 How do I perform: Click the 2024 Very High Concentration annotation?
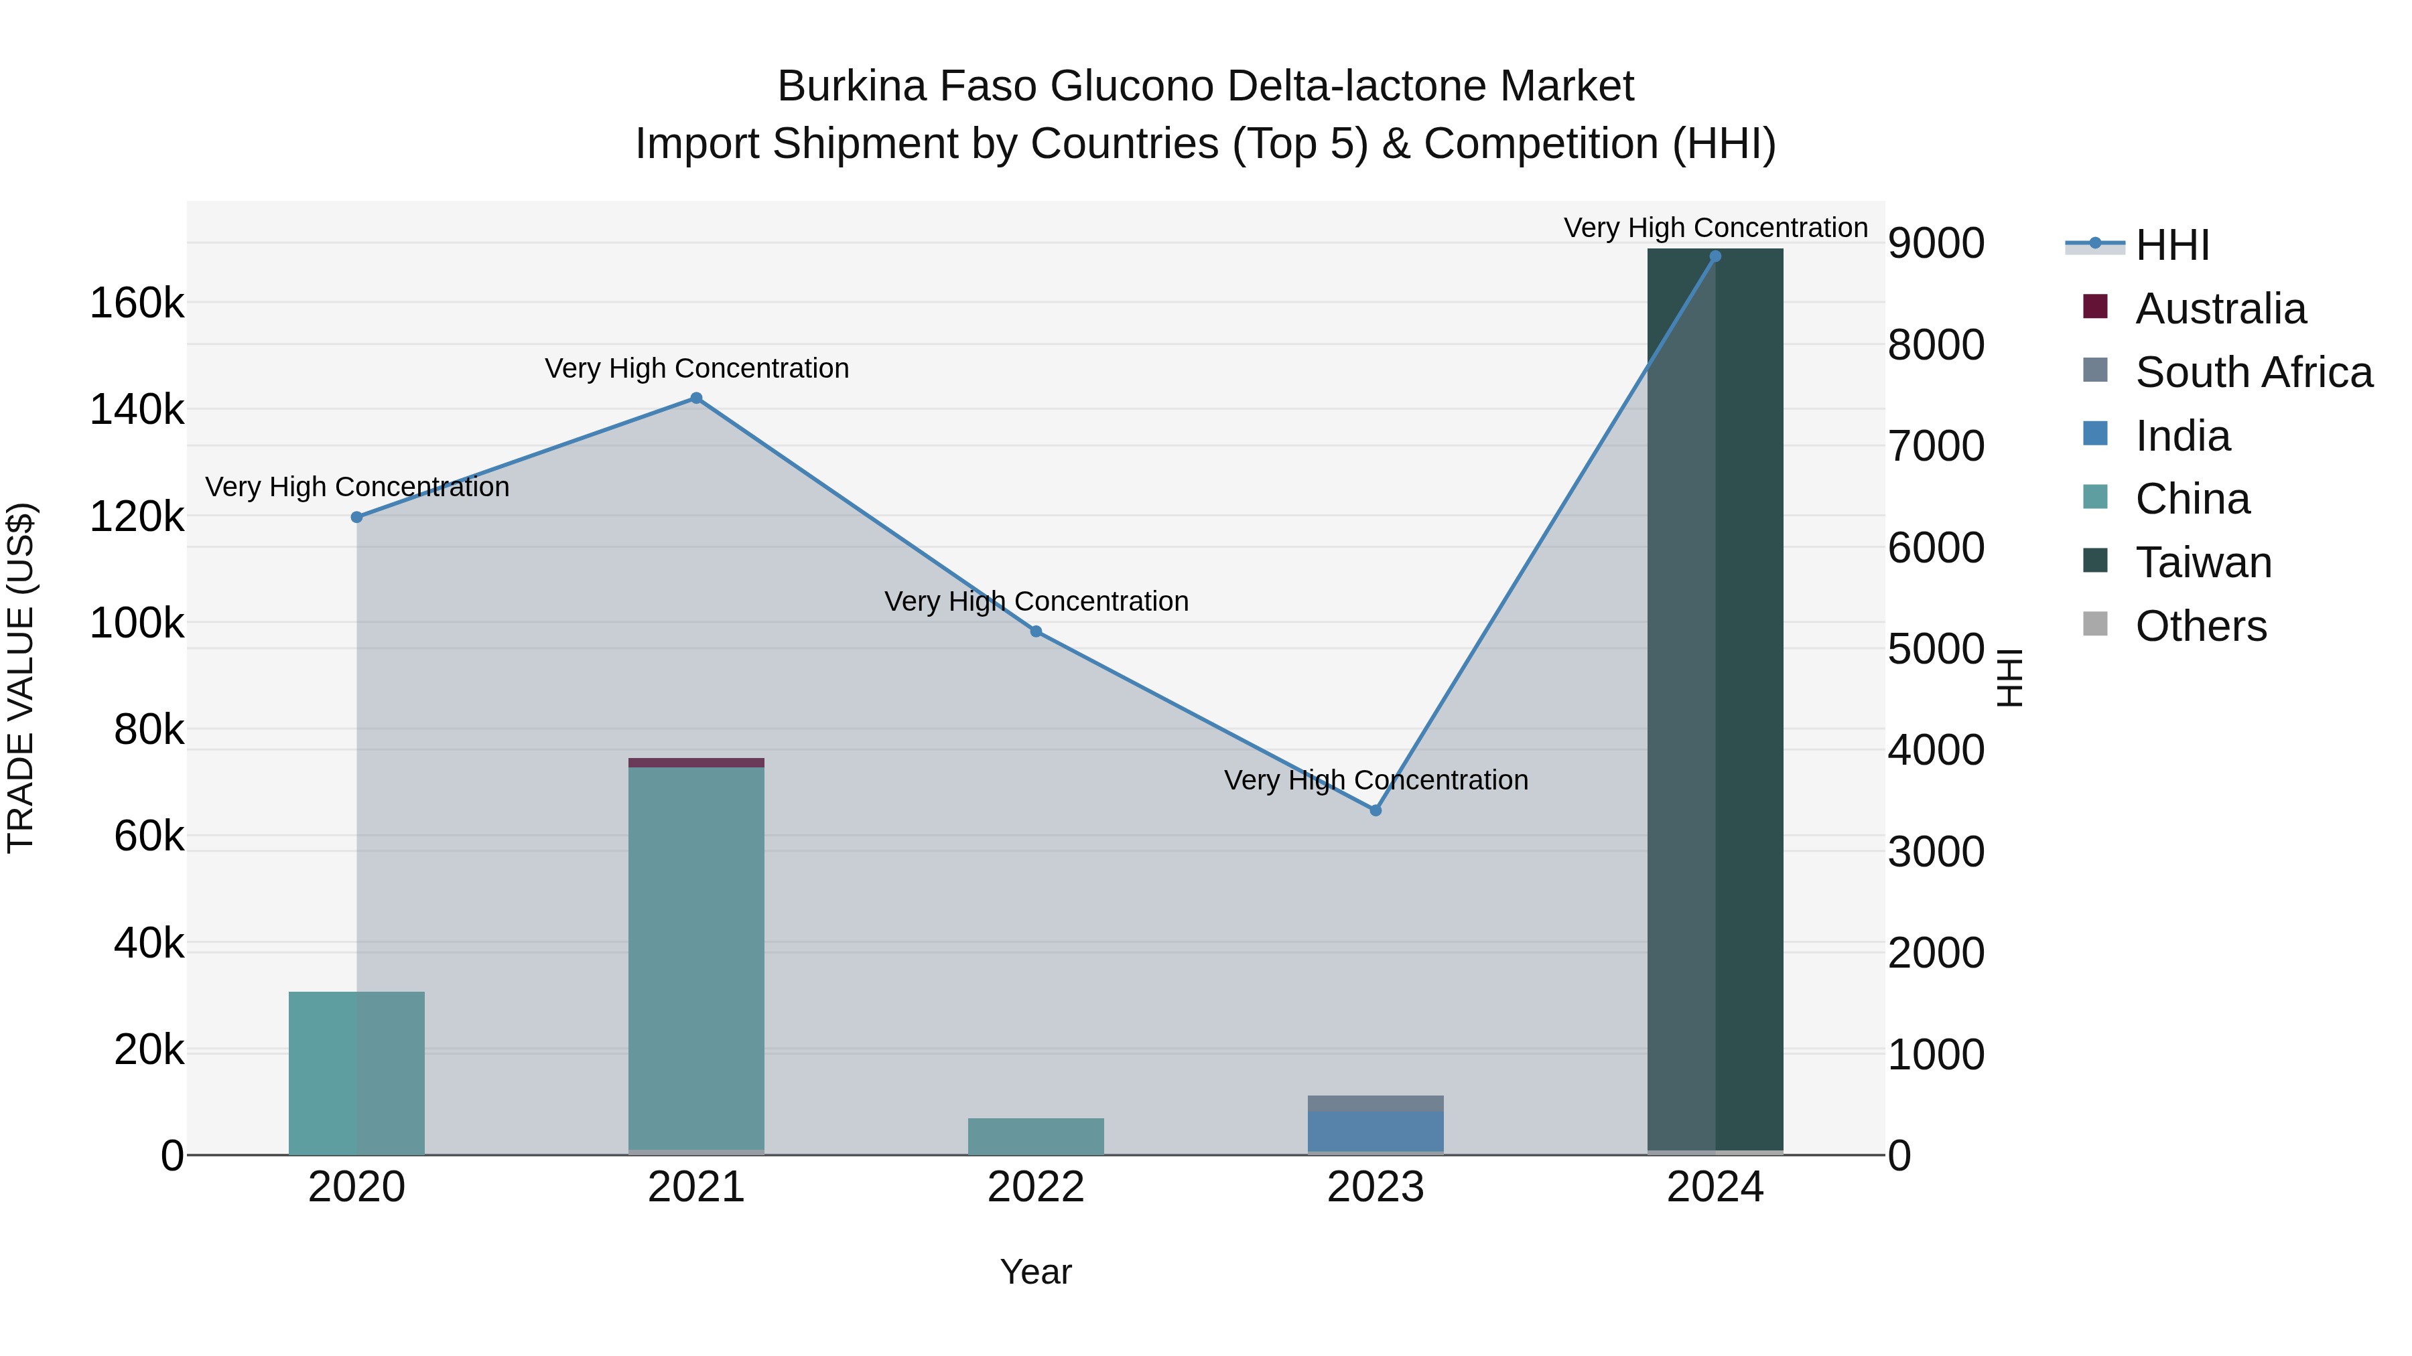(x=1715, y=228)
